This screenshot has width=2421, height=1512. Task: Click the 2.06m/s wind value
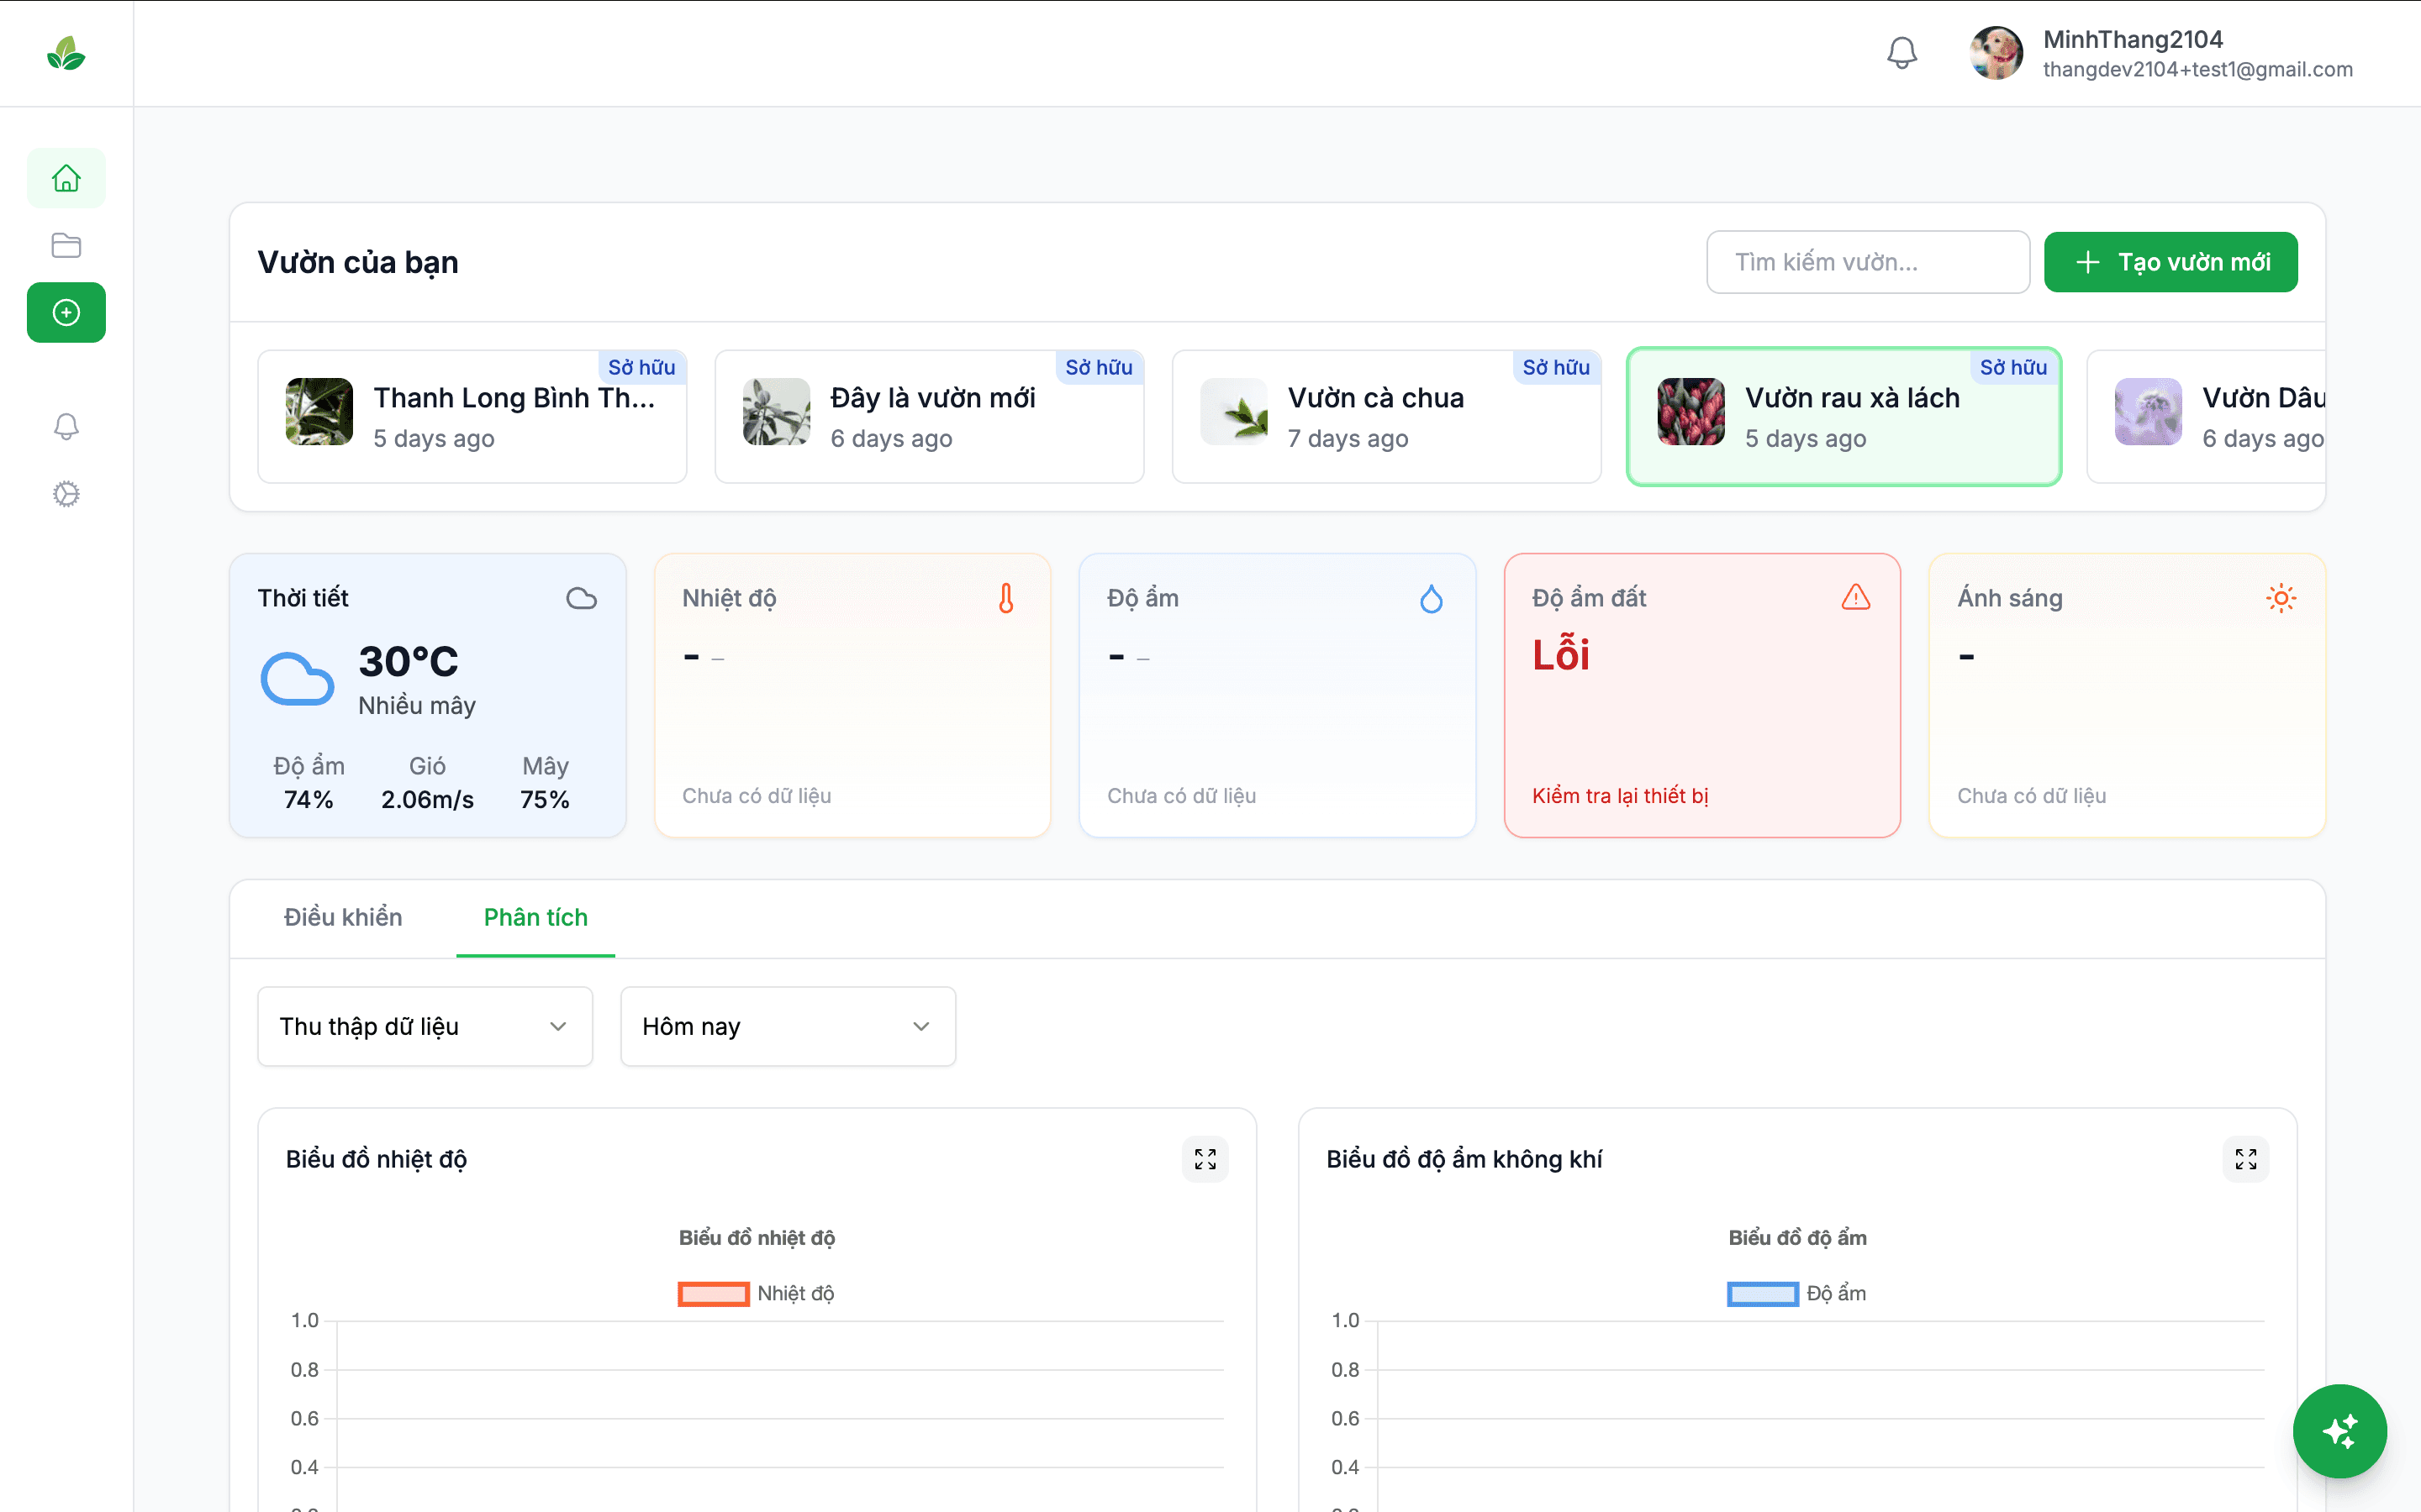pos(427,799)
